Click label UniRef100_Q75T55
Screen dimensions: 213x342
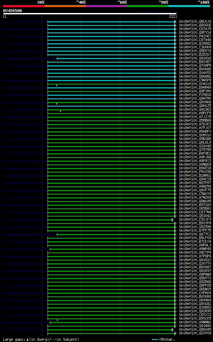(x=195, y=150)
